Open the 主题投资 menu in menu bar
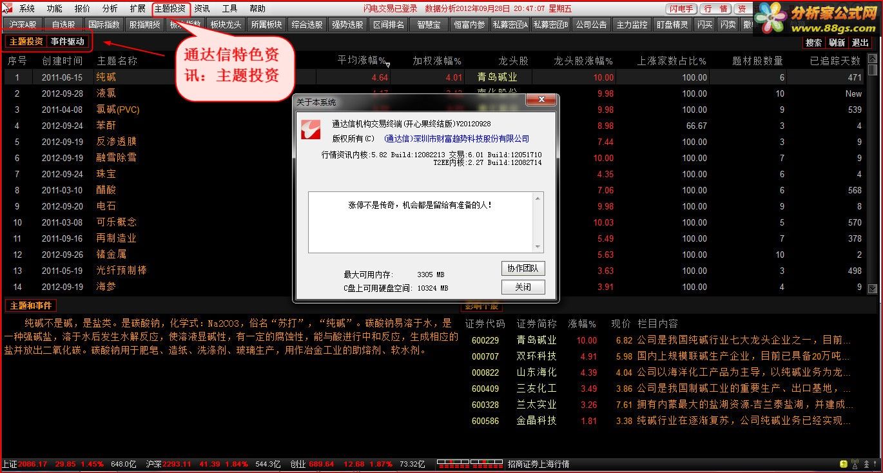Screen dimensions: 883x473 point(170,8)
